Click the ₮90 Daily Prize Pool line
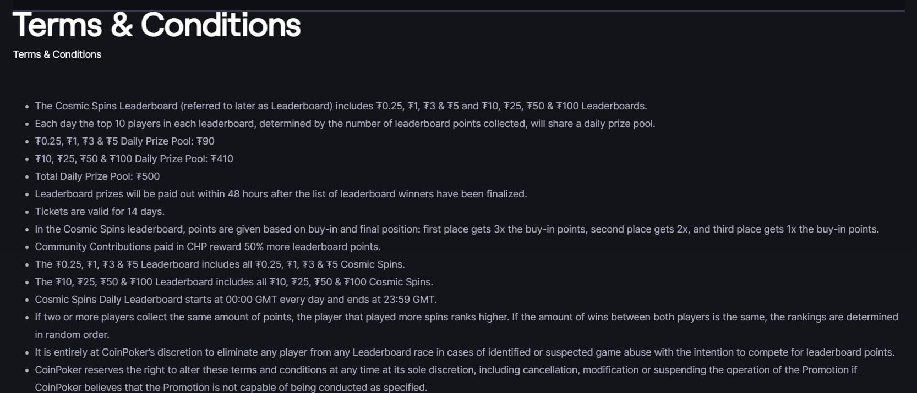This screenshot has width=917, height=393. 125,141
